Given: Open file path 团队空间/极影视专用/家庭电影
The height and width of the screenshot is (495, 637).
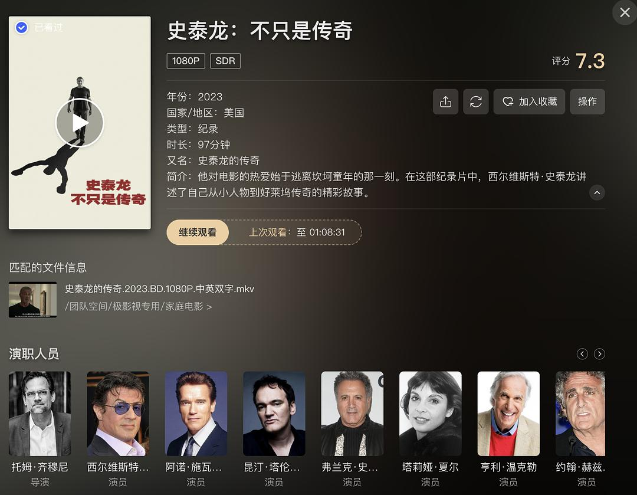Looking at the screenshot, I should [139, 306].
